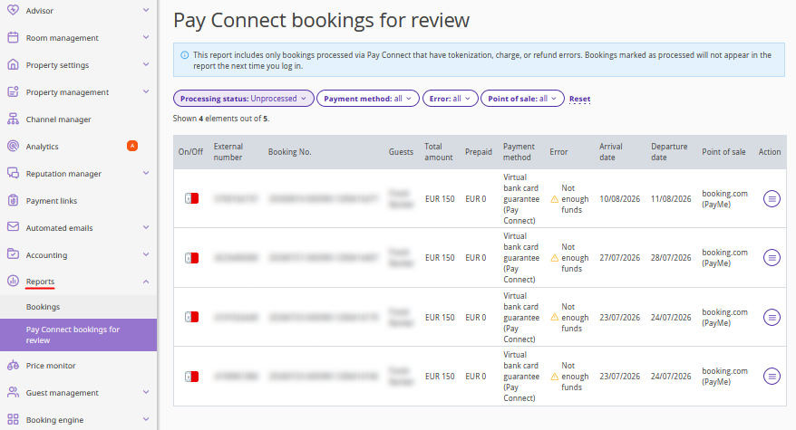
Task: Open Processing status filter dropdown
Action: tap(244, 99)
